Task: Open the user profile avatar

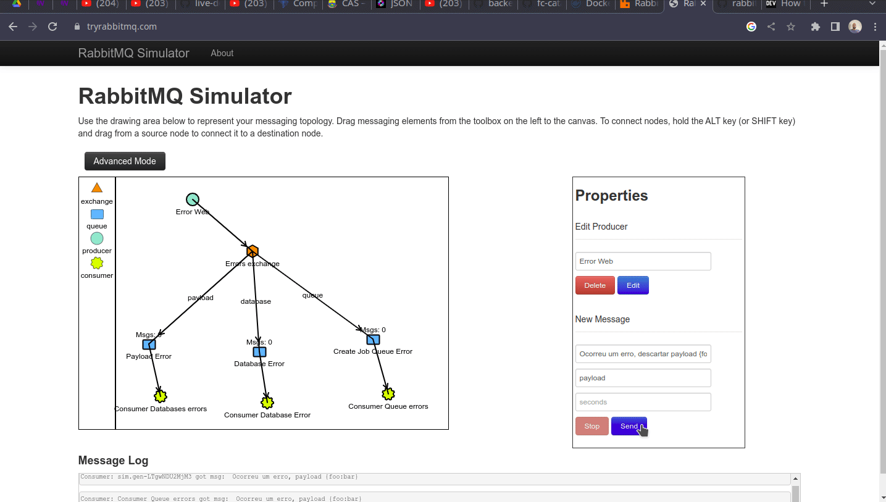Action: click(855, 27)
